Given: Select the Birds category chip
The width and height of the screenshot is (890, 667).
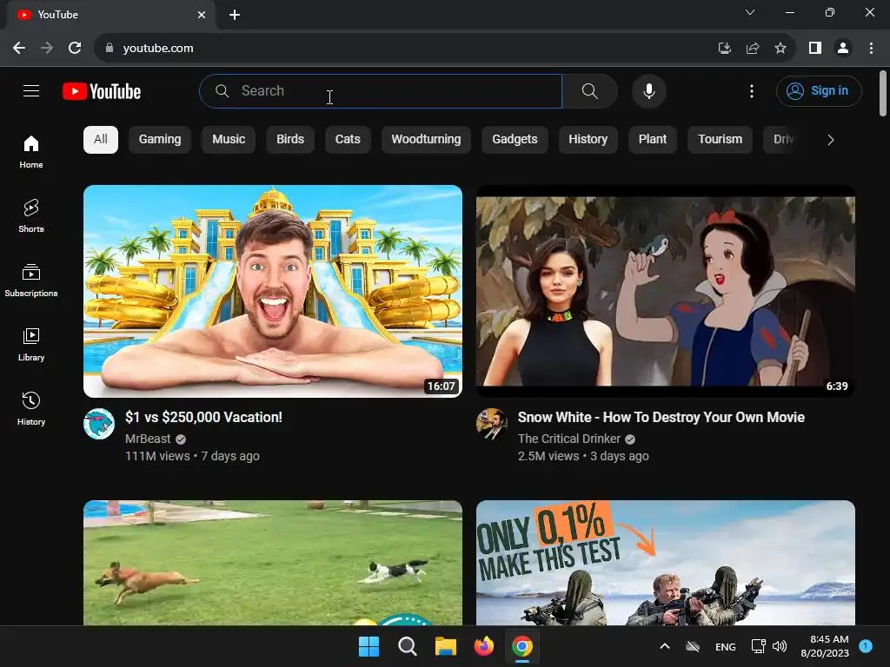Looking at the screenshot, I should pyautogui.click(x=290, y=140).
